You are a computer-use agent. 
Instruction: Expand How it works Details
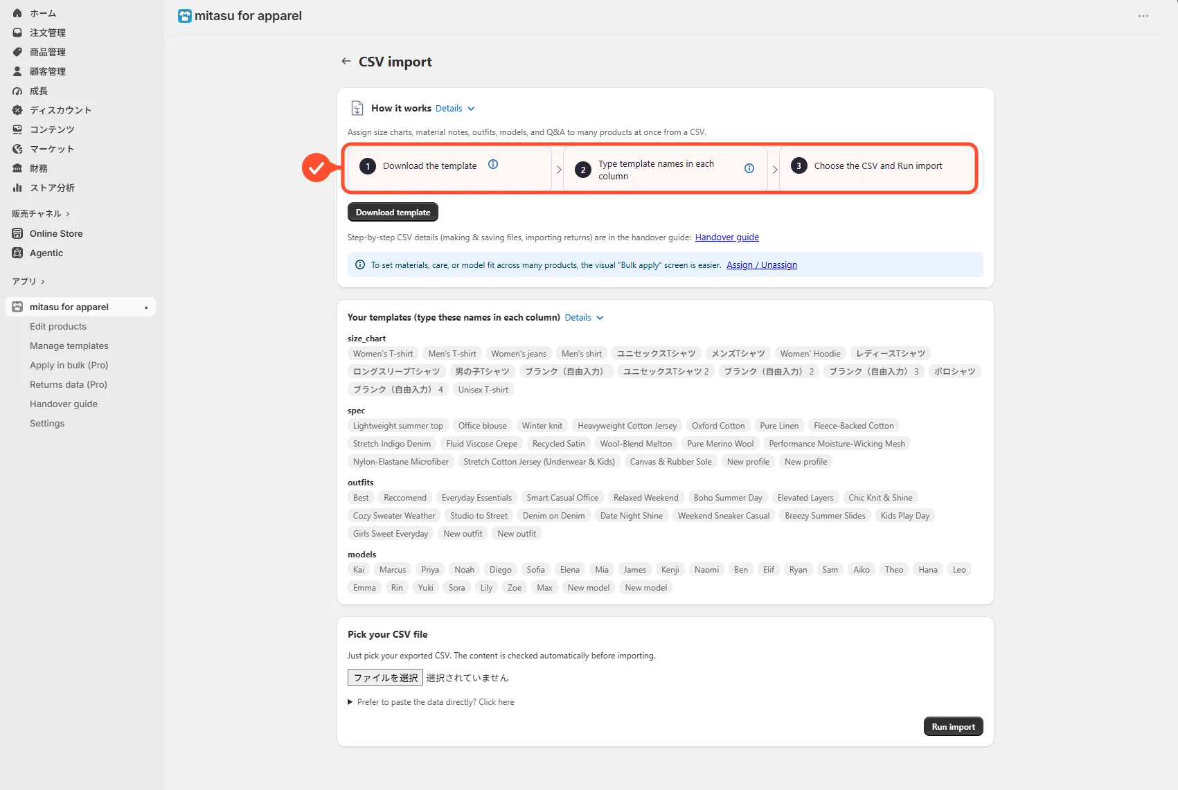[455, 109]
